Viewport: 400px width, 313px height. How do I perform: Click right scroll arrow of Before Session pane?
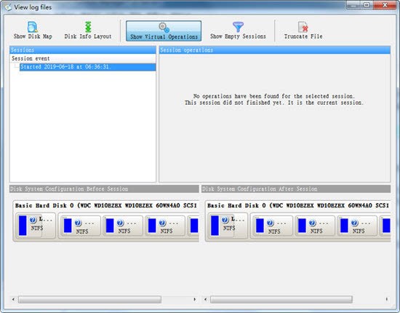tap(195, 299)
